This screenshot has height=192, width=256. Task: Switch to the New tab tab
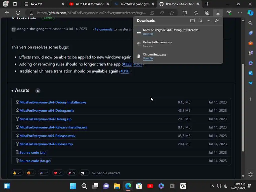(x=44, y=4)
